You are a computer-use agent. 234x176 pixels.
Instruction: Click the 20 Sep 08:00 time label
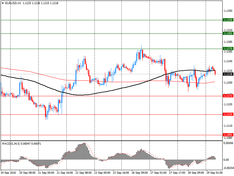click(27, 173)
